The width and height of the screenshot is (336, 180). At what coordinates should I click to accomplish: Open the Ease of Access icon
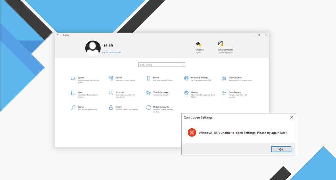224,93
